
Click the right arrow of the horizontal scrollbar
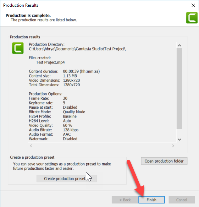(173, 146)
